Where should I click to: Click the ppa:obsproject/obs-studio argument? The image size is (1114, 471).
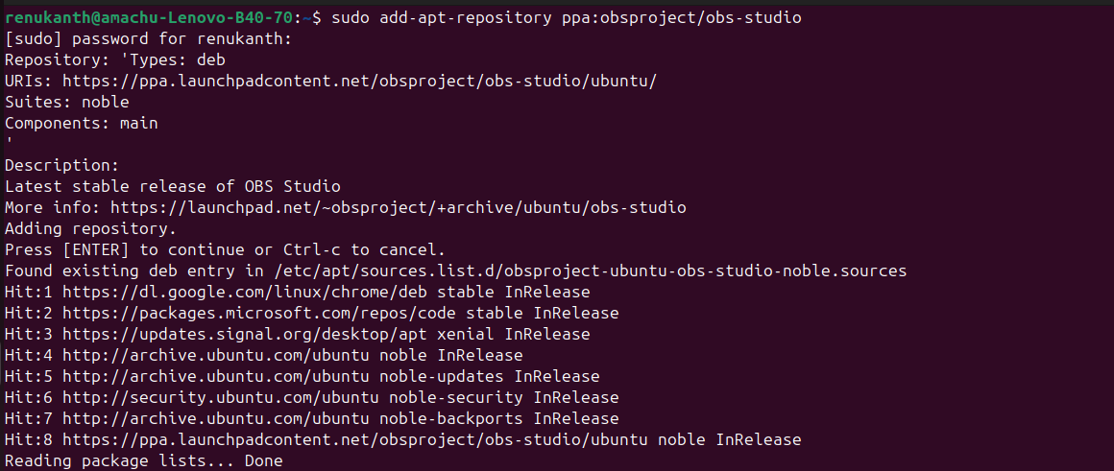[x=681, y=17]
